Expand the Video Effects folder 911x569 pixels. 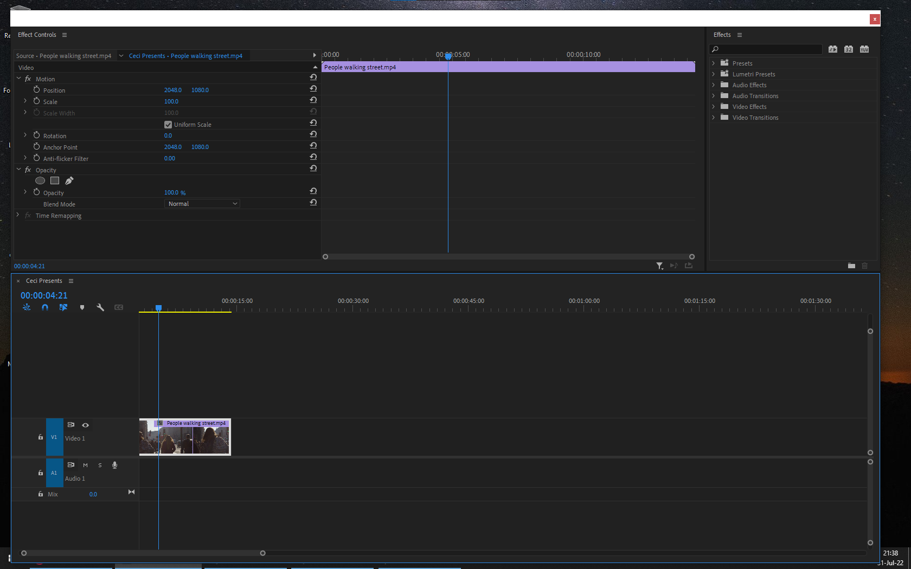(714, 106)
